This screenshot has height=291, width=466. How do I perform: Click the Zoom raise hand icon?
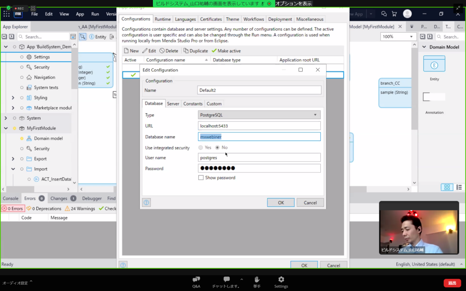point(257,279)
